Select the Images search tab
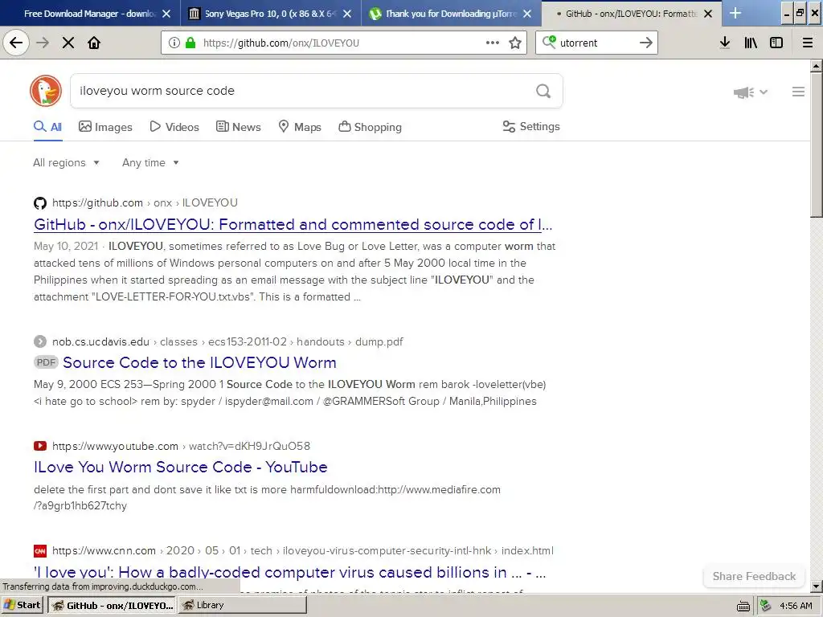 point(105,127)
